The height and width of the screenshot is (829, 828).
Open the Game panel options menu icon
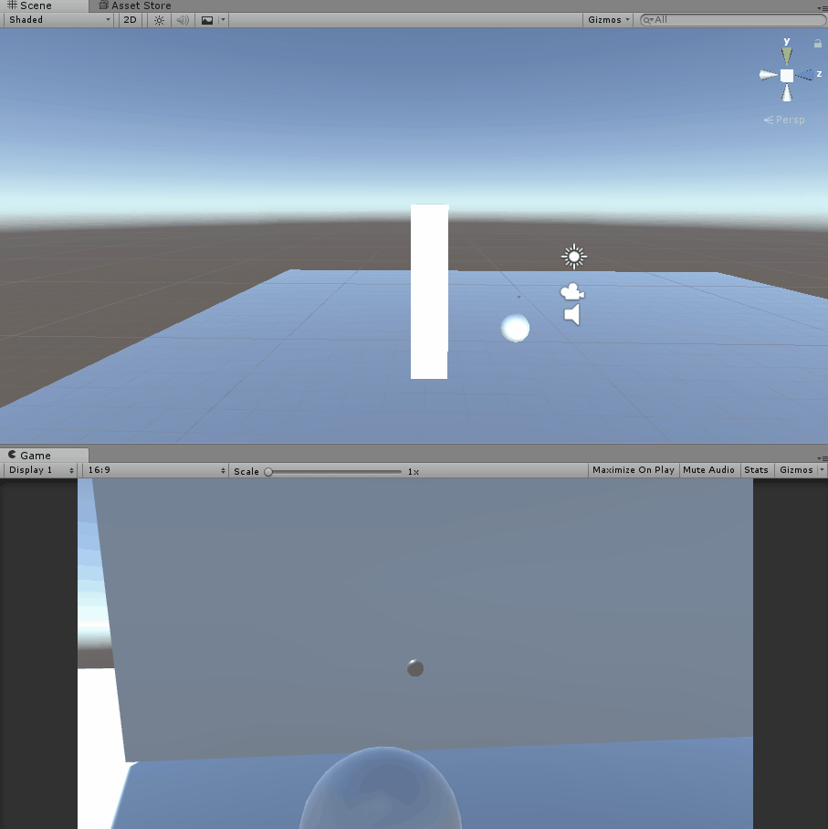click(822, 457)
